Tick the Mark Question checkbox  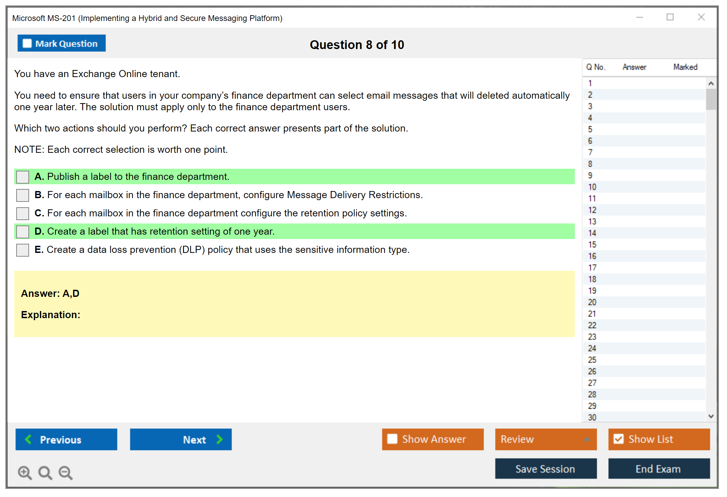click(x=27, y=43)
